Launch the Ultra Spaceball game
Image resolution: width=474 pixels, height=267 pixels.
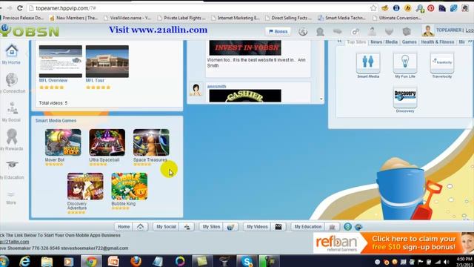pyautogui.click(x=107, y=142)
